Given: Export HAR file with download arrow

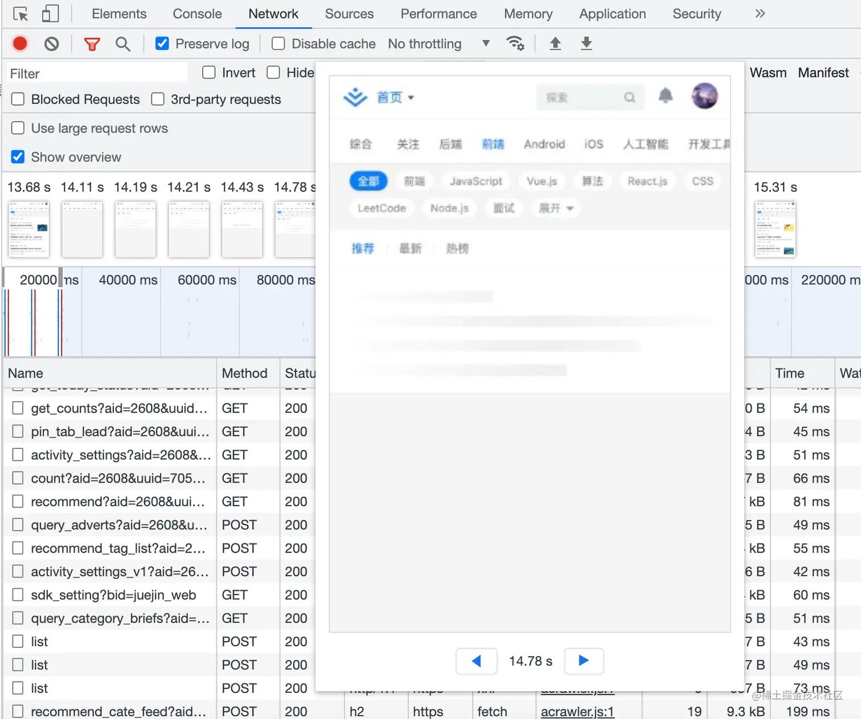Looking at the screenshot, I should point(587,43).
